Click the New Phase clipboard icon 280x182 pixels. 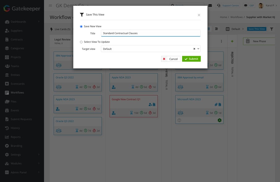[x=248, y=41]
